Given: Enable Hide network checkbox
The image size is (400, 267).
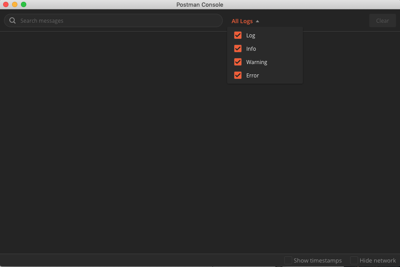Looking at the screenshot, I should 354,260.
